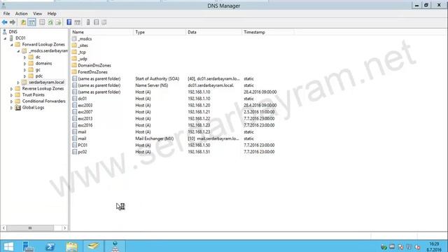Click the Forward arrow in the toolbar
This screenshot has height=252, width=448.
pyautogui.click(x=13, y=22)
